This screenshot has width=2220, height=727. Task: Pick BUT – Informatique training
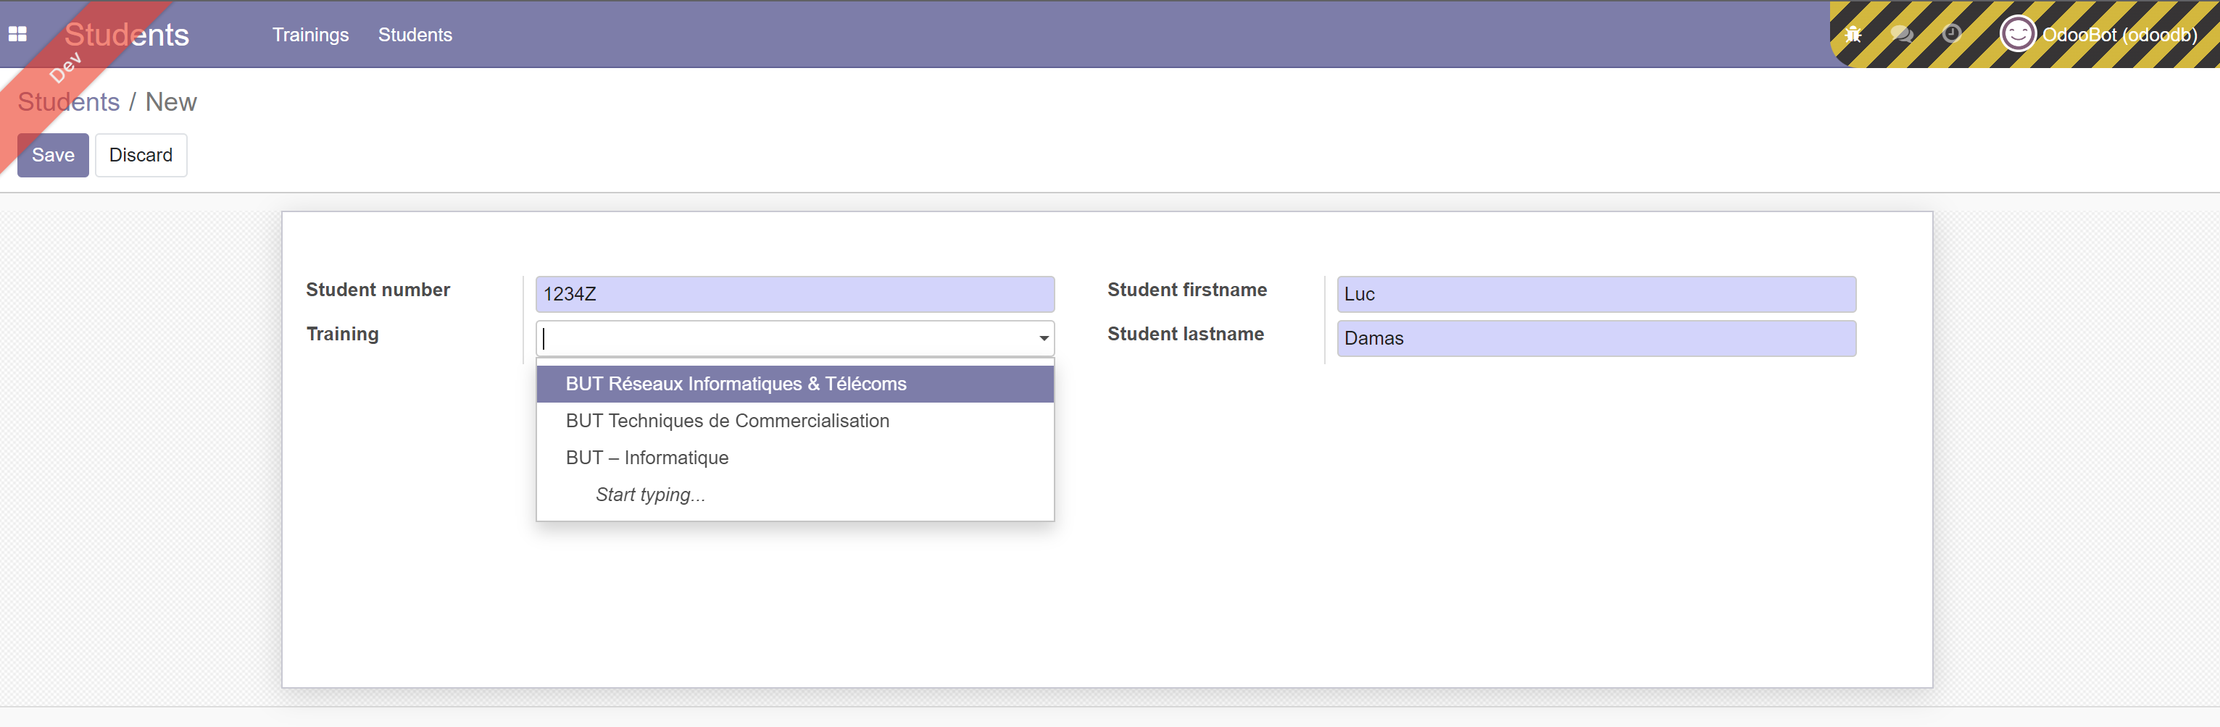click(x=647, y=458)
